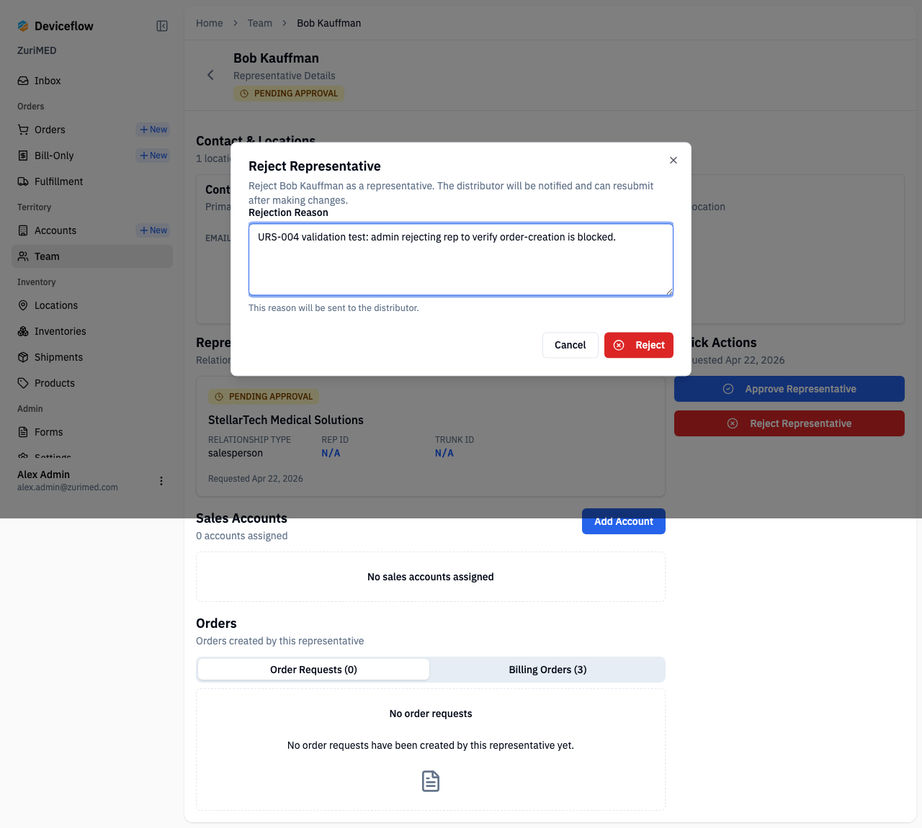The height and width of the screenshot is (828, 922).
Task: Open Locations in the sidebar
Action: pos(92,305)
